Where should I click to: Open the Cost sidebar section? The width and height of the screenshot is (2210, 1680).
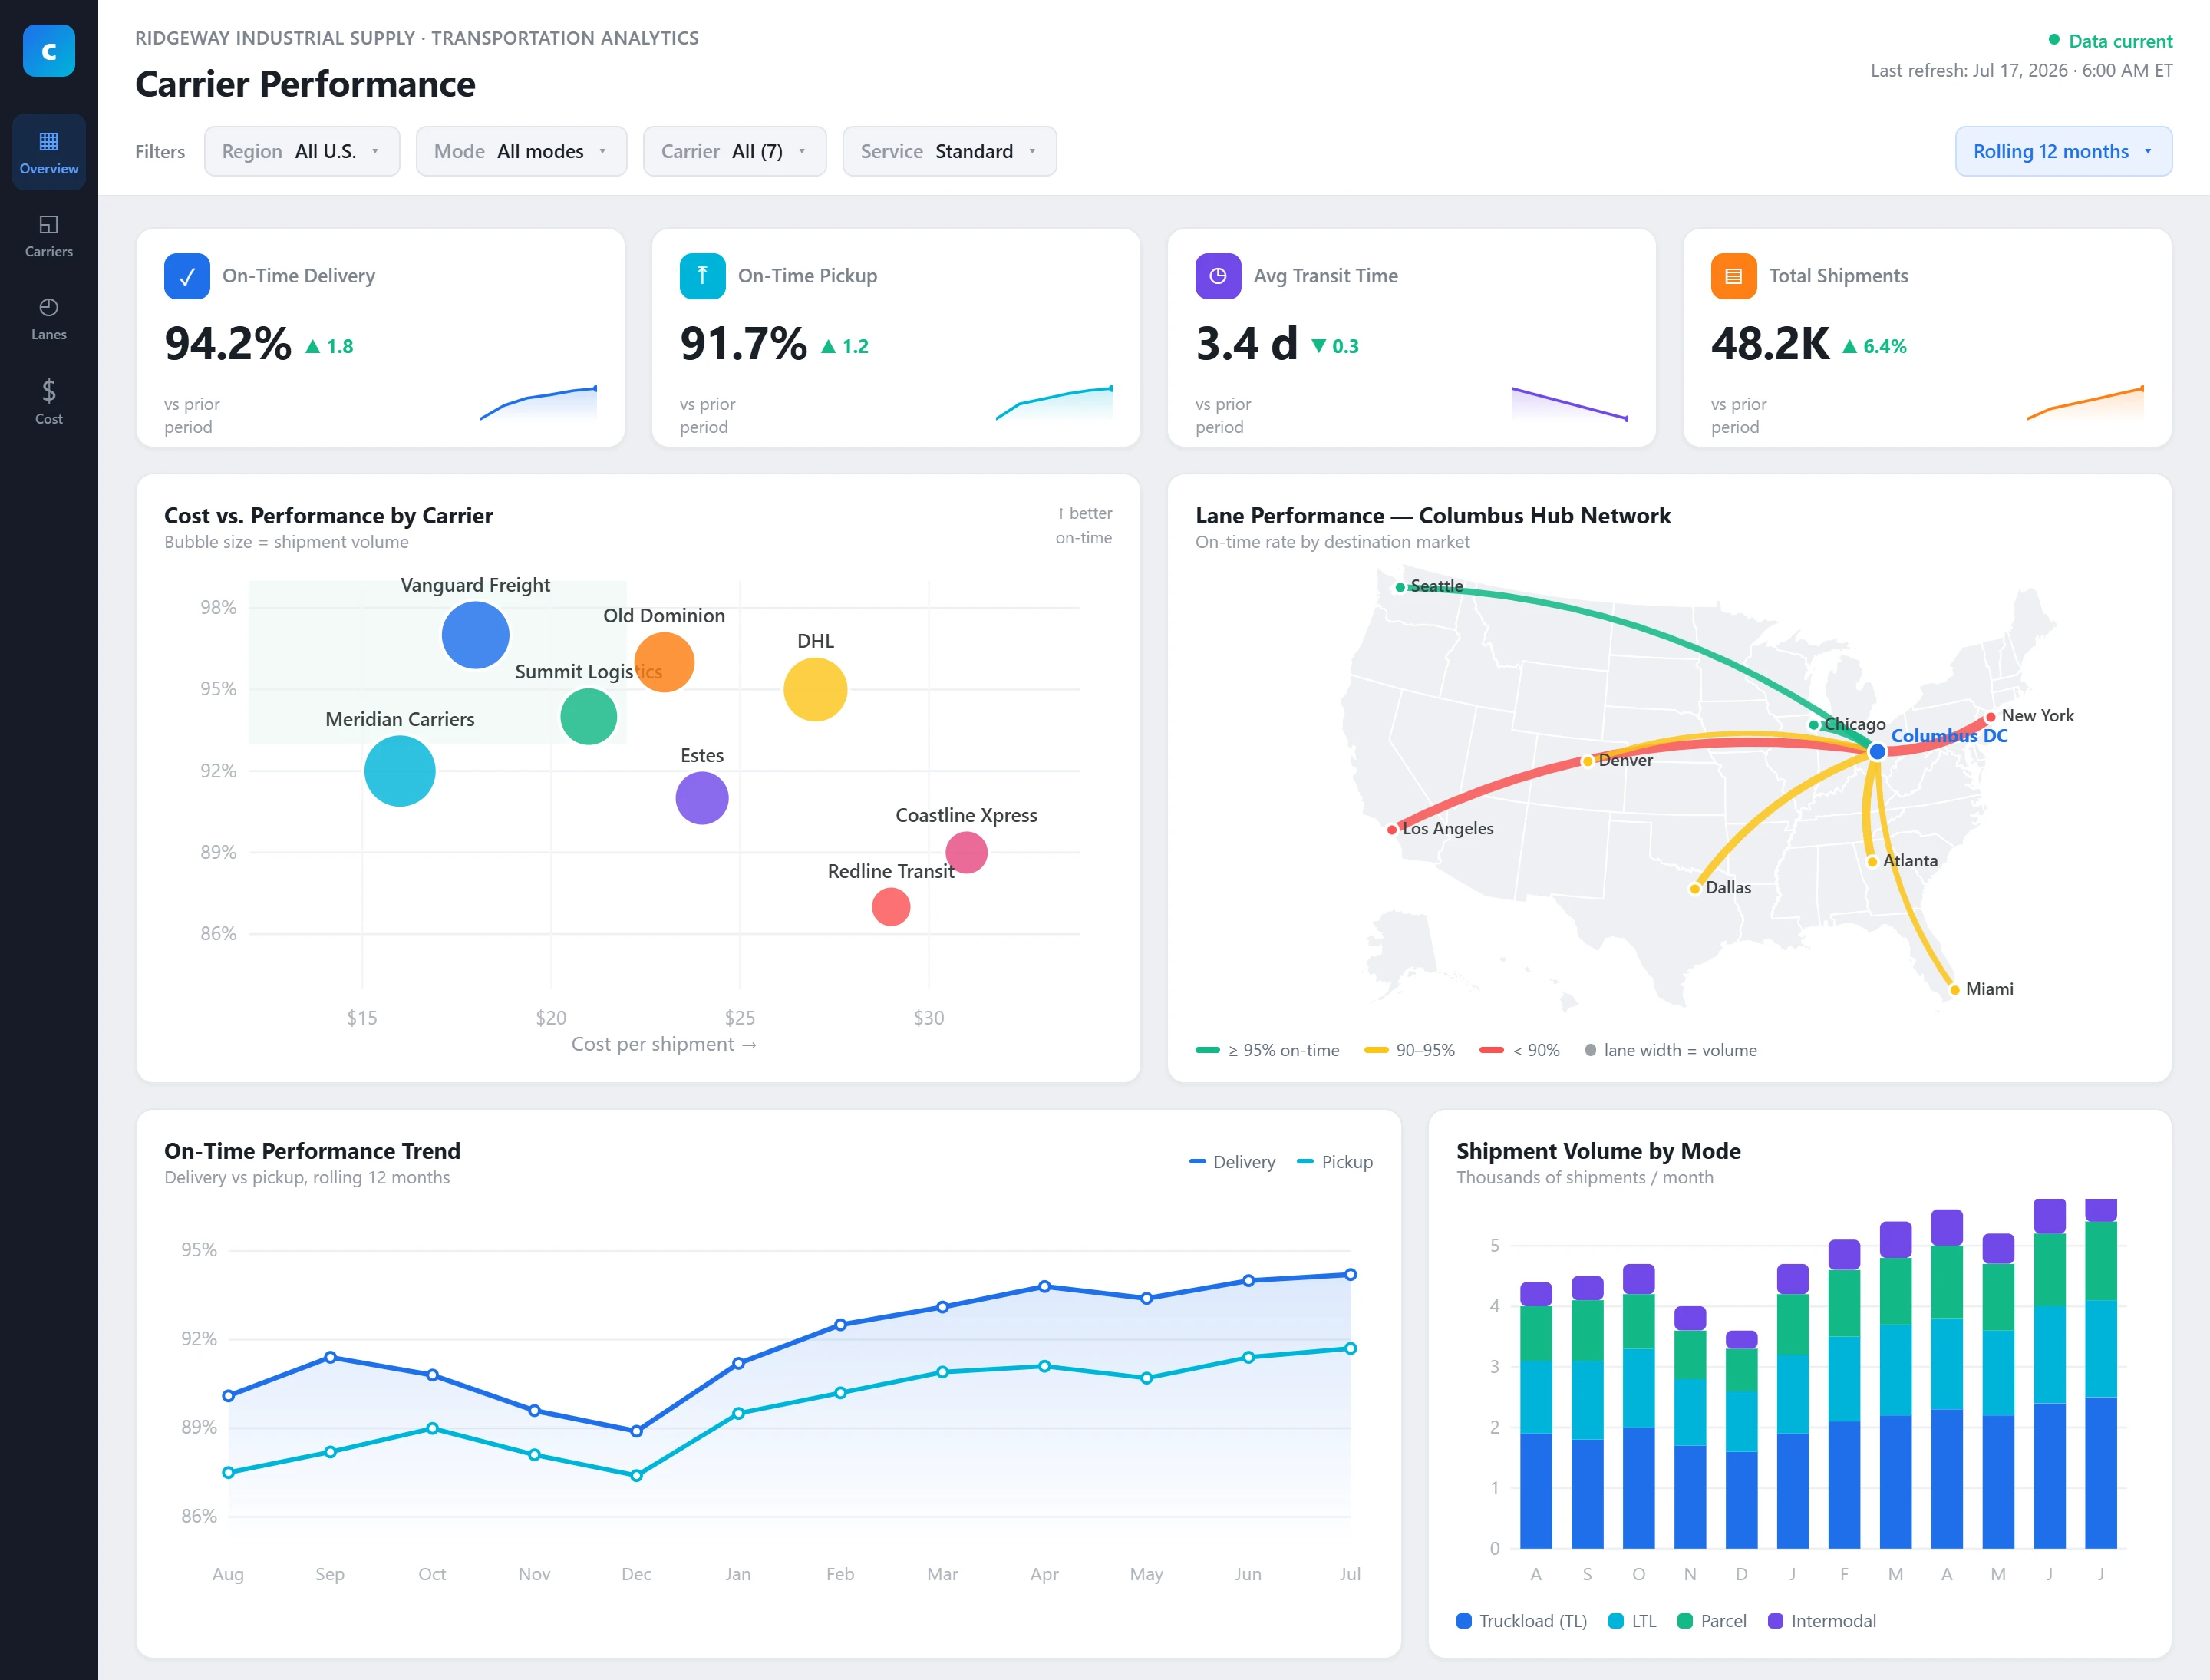48,402
